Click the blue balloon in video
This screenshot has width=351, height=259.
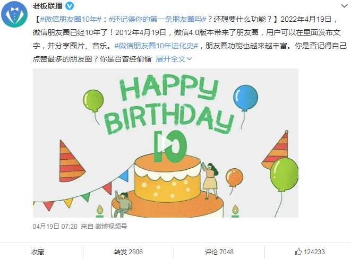point(245,98)
